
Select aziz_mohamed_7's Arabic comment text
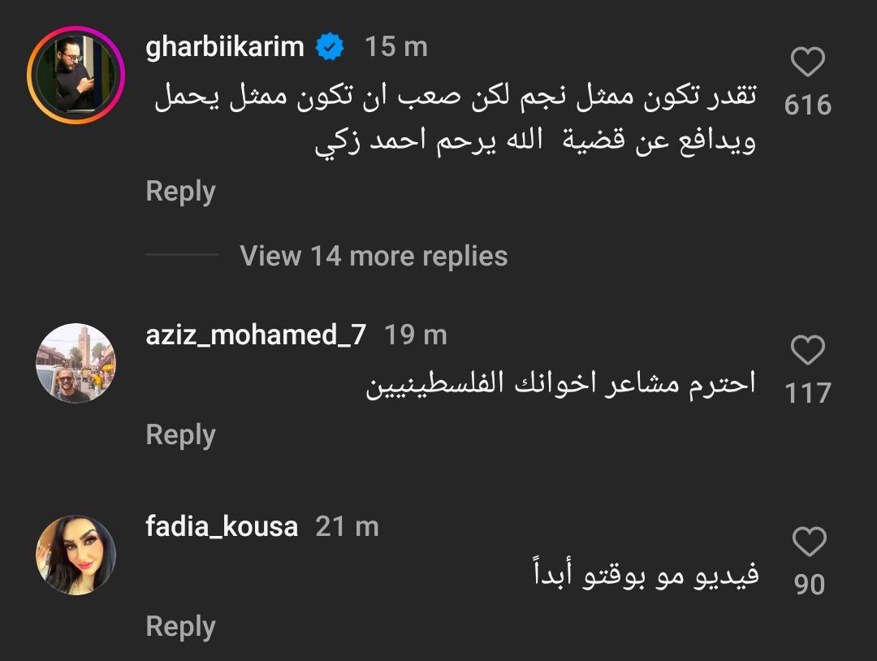(x=561, y=383)
